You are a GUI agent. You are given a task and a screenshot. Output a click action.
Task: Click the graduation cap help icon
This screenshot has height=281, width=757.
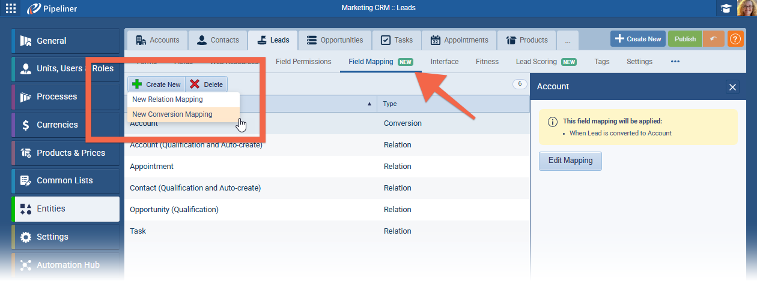(726, 8)
